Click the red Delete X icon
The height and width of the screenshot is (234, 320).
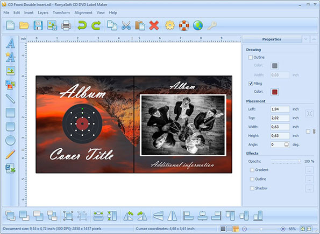point(154,25)
